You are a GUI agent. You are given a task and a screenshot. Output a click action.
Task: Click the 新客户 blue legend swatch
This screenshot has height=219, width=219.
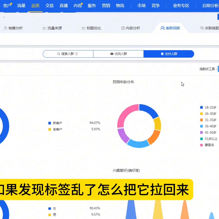(49, 123)
